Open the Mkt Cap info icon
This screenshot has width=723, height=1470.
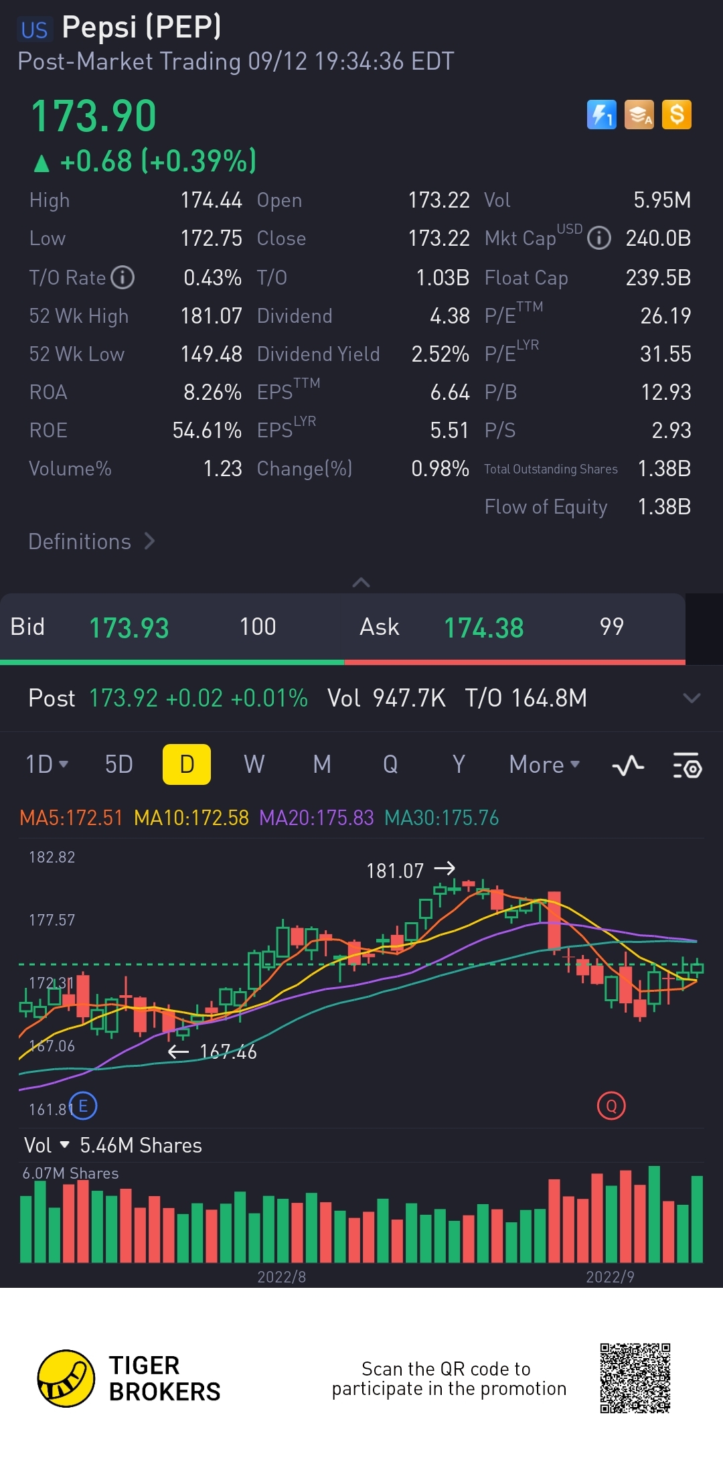click(x=599, y=238)
